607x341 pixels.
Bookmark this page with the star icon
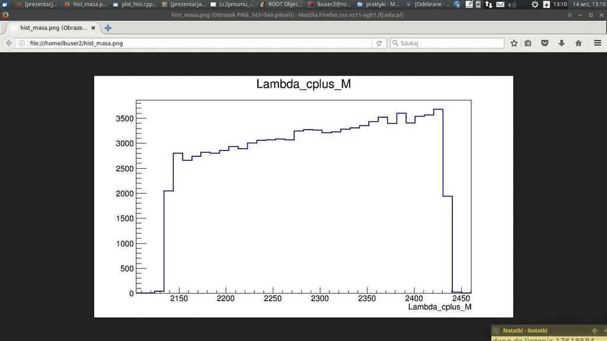(514, 43)
